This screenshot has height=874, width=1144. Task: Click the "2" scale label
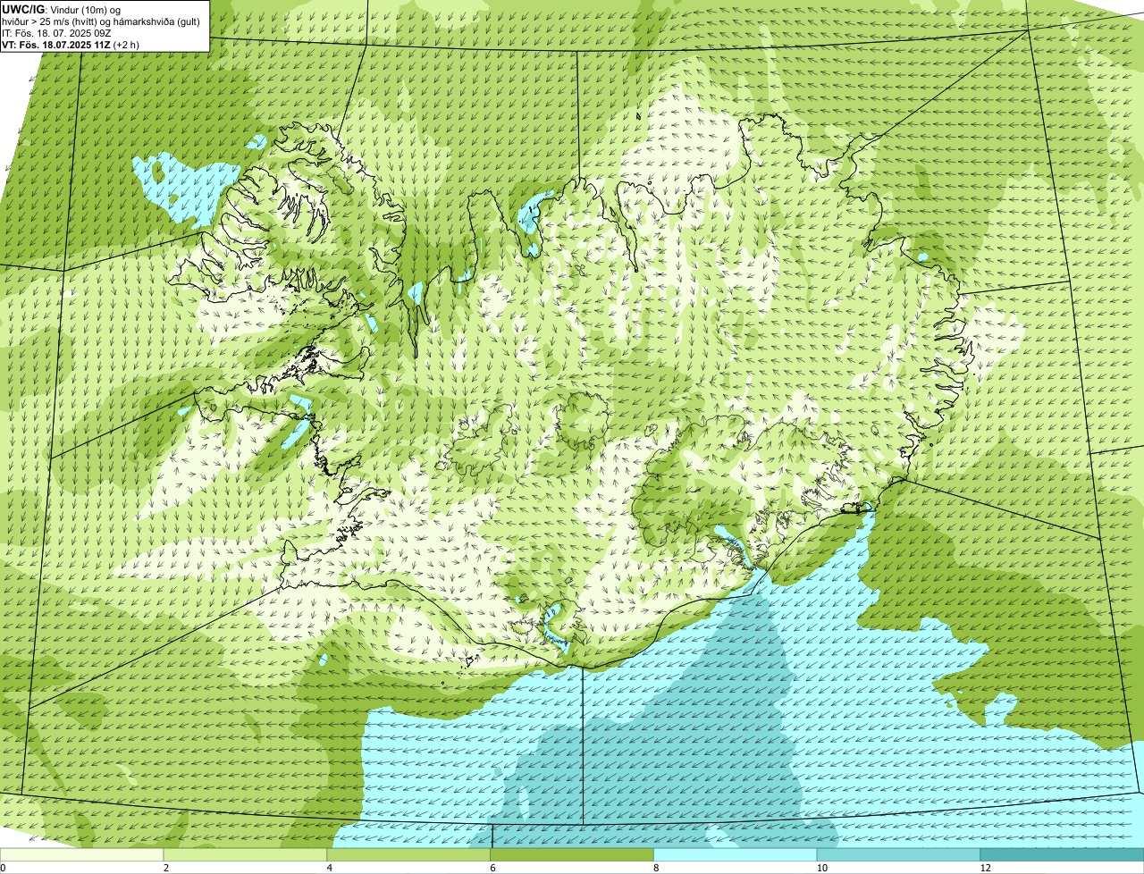pos(166,868)
